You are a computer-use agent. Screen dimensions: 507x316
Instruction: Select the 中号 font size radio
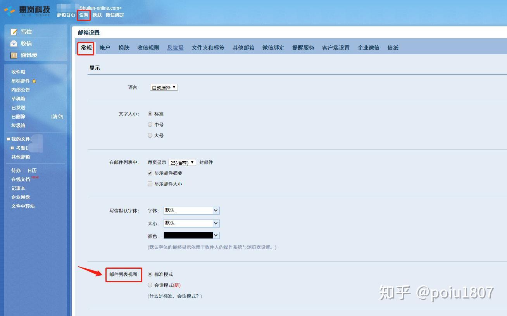[x=150, y=124]
